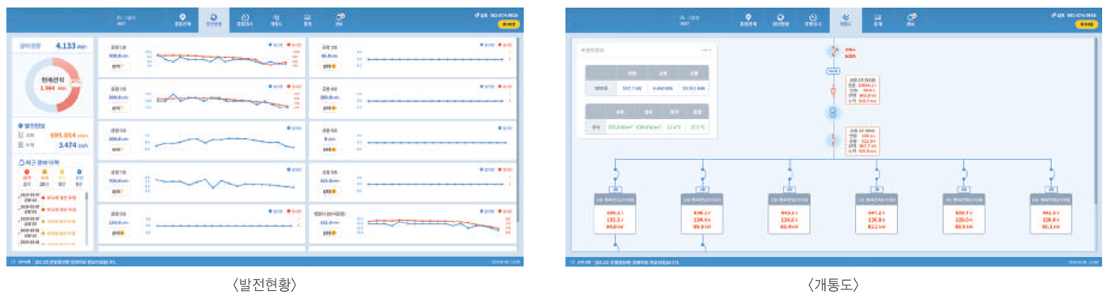
Task: Click alarm history list scrollbar
Action: pyautogui.click(x=87, y=217)
